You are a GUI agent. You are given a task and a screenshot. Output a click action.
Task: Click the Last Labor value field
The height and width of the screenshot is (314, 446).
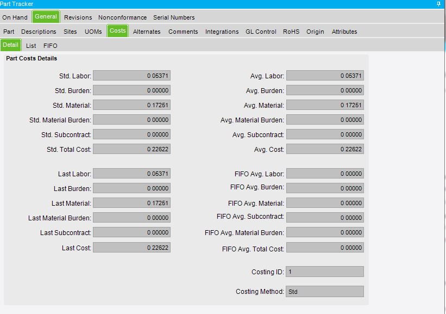click(131, 174)
